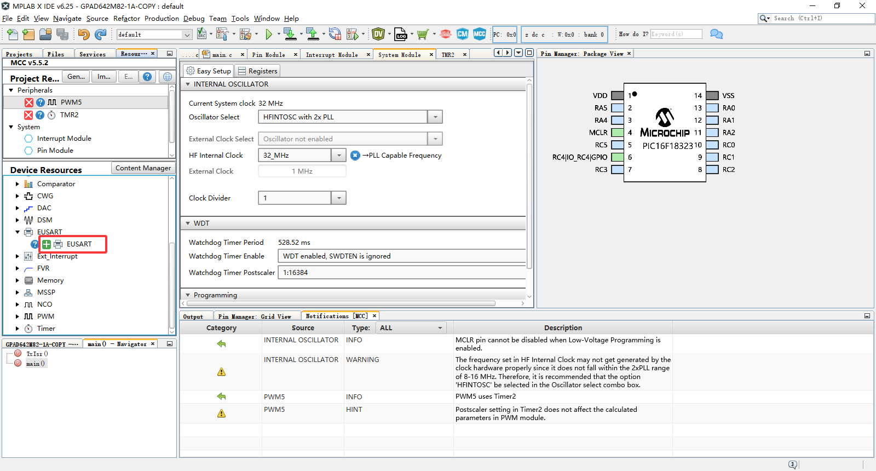Click the Read Device Memory icon
The image size is (876, 471).
pyautogui.click(x=313, y=35)
